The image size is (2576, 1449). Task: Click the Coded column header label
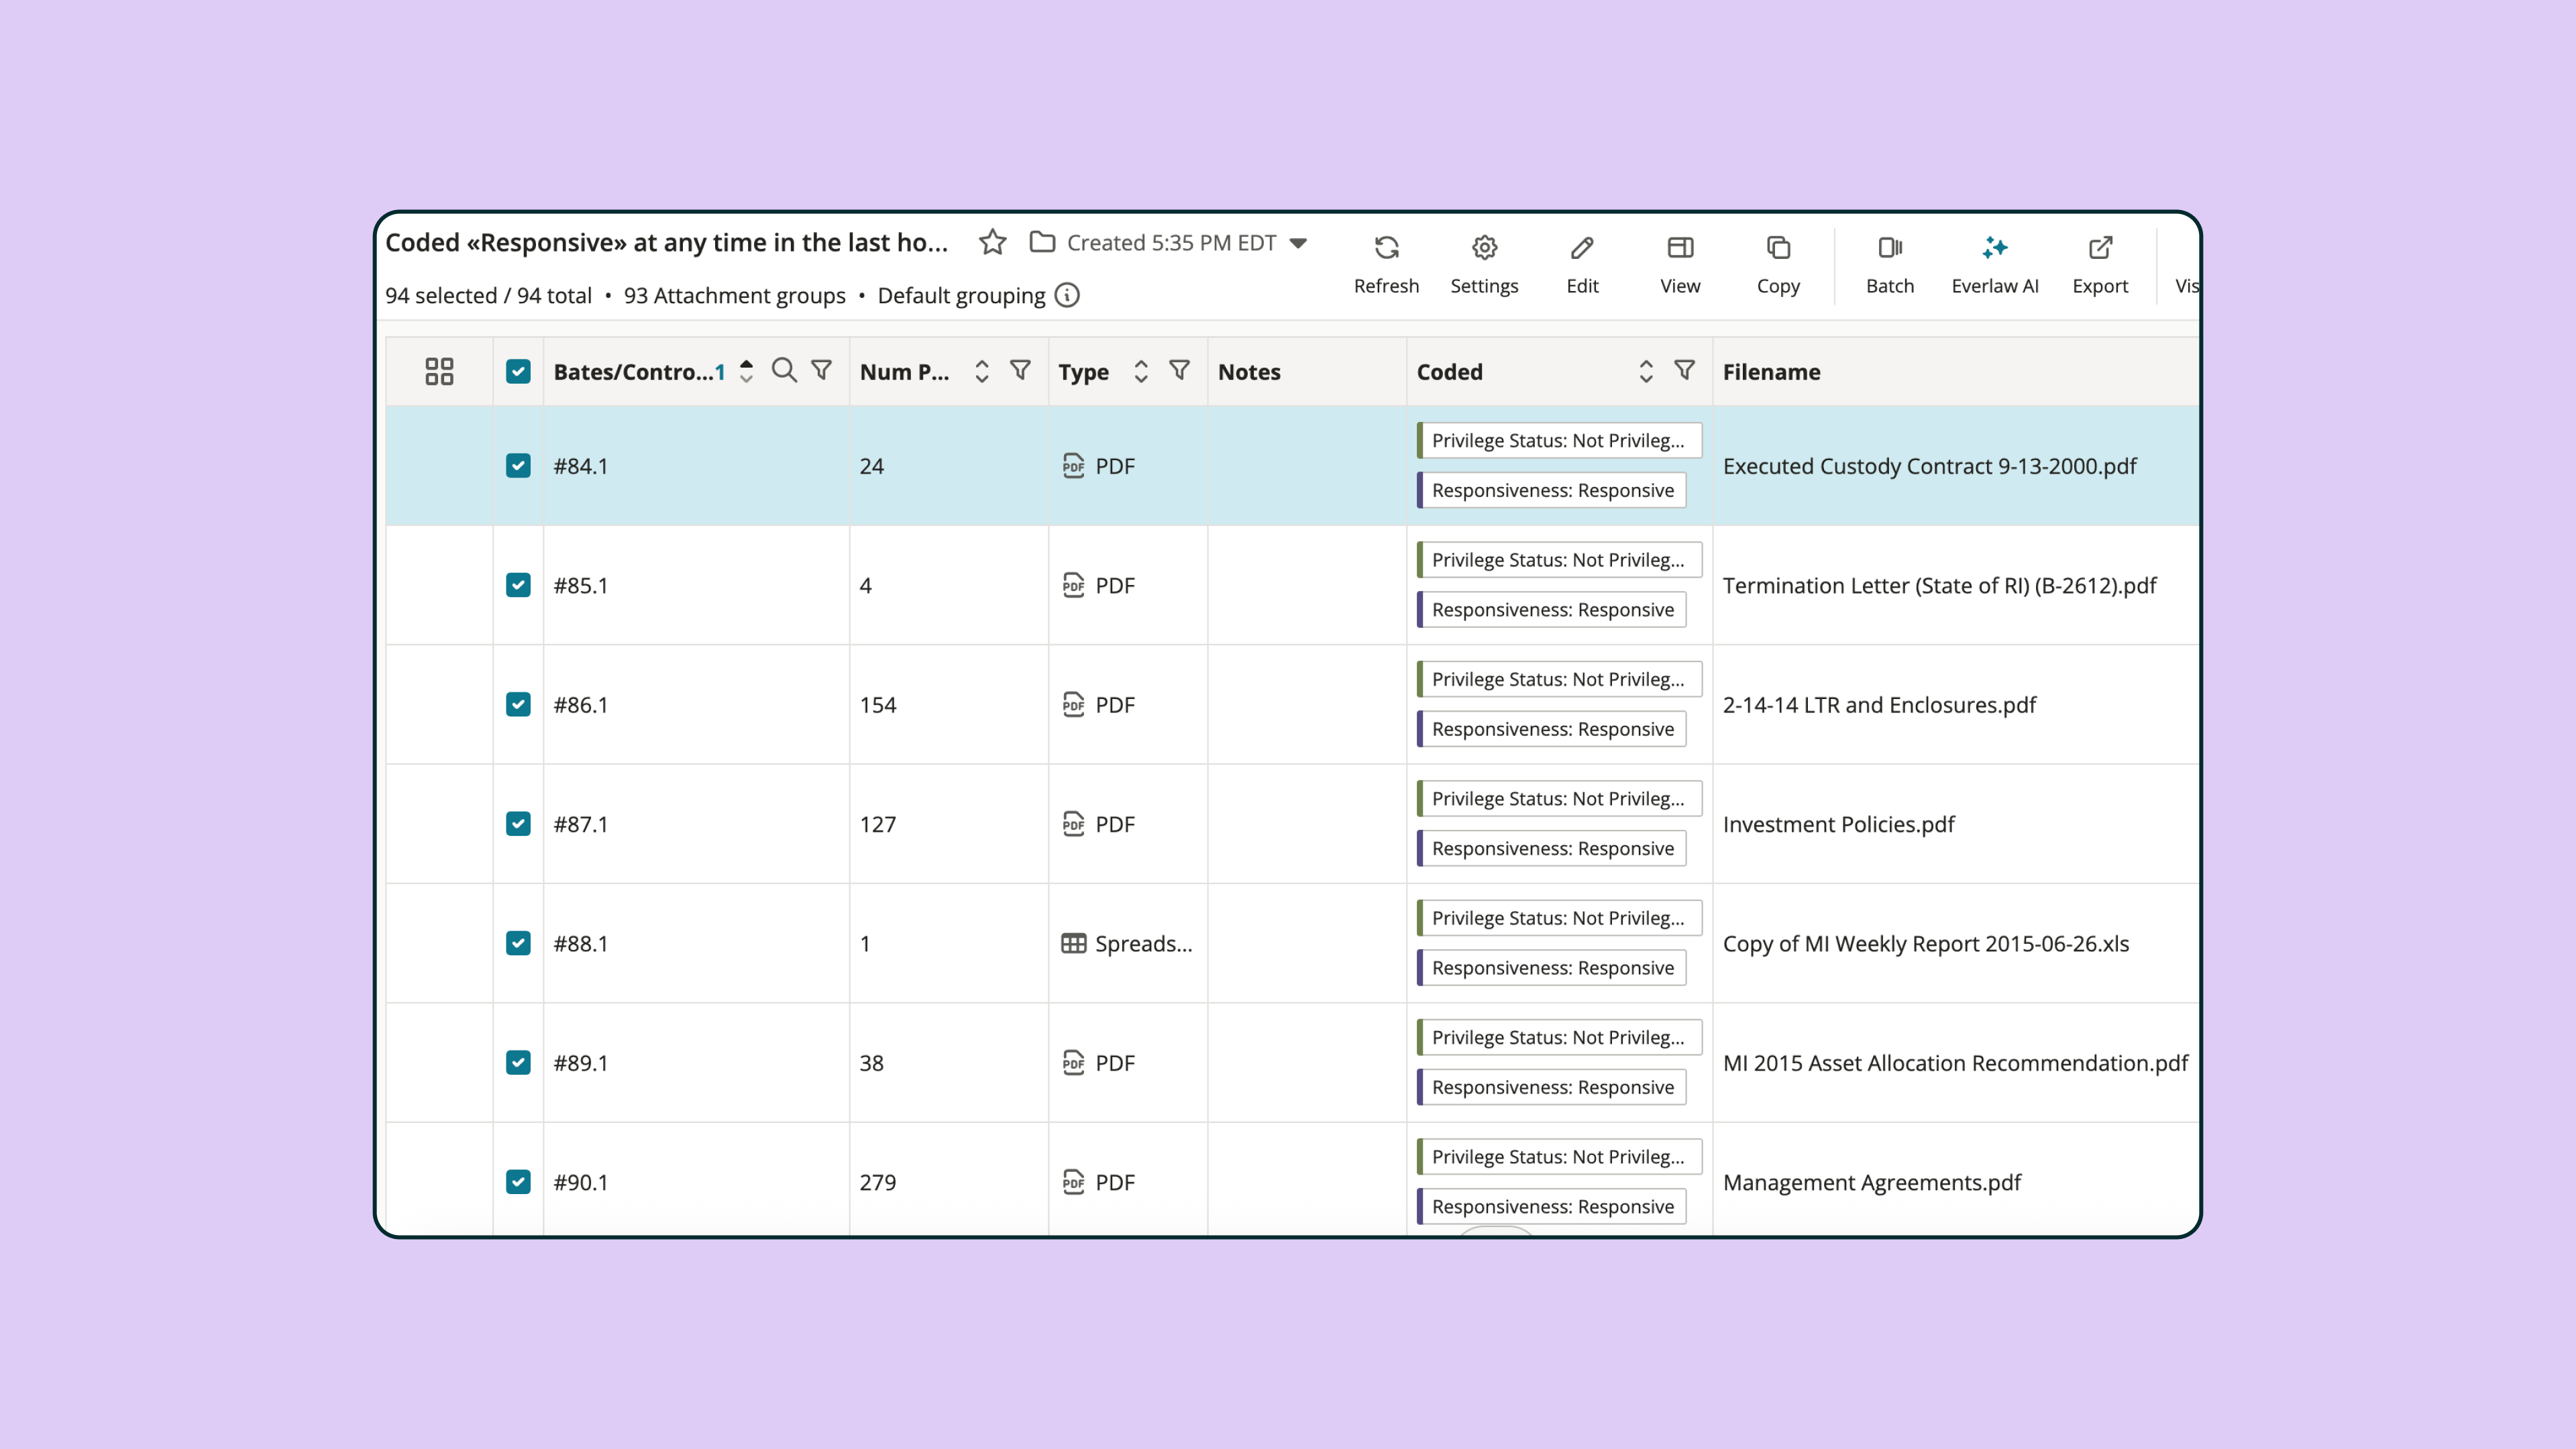(x=1449, y=371)
